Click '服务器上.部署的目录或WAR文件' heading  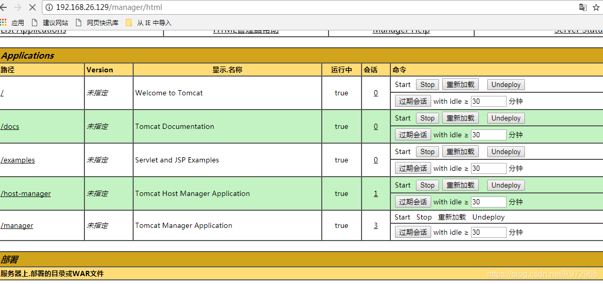52,274
